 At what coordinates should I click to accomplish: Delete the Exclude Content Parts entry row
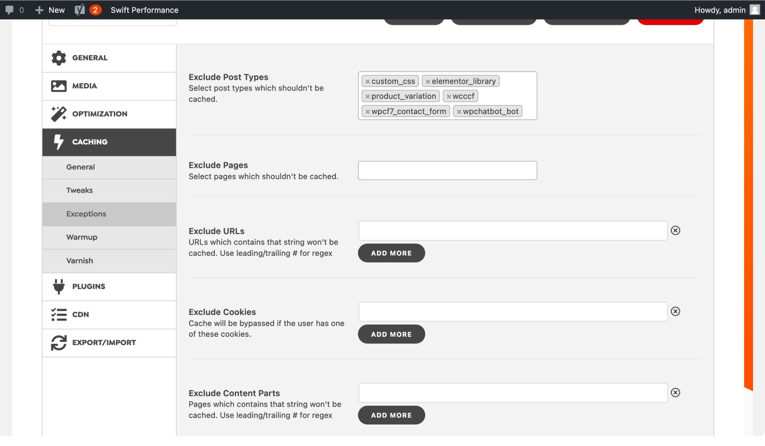pos(675,392)
